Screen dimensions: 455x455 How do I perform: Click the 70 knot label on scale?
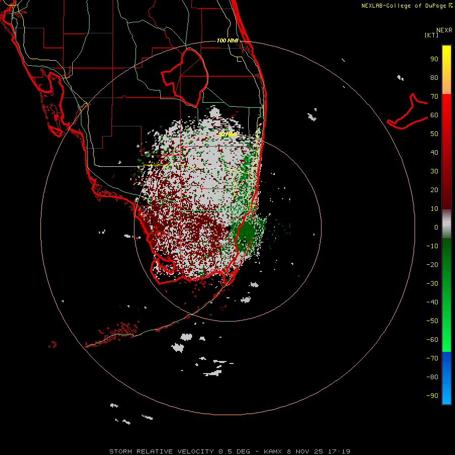(x=434, y=97)
